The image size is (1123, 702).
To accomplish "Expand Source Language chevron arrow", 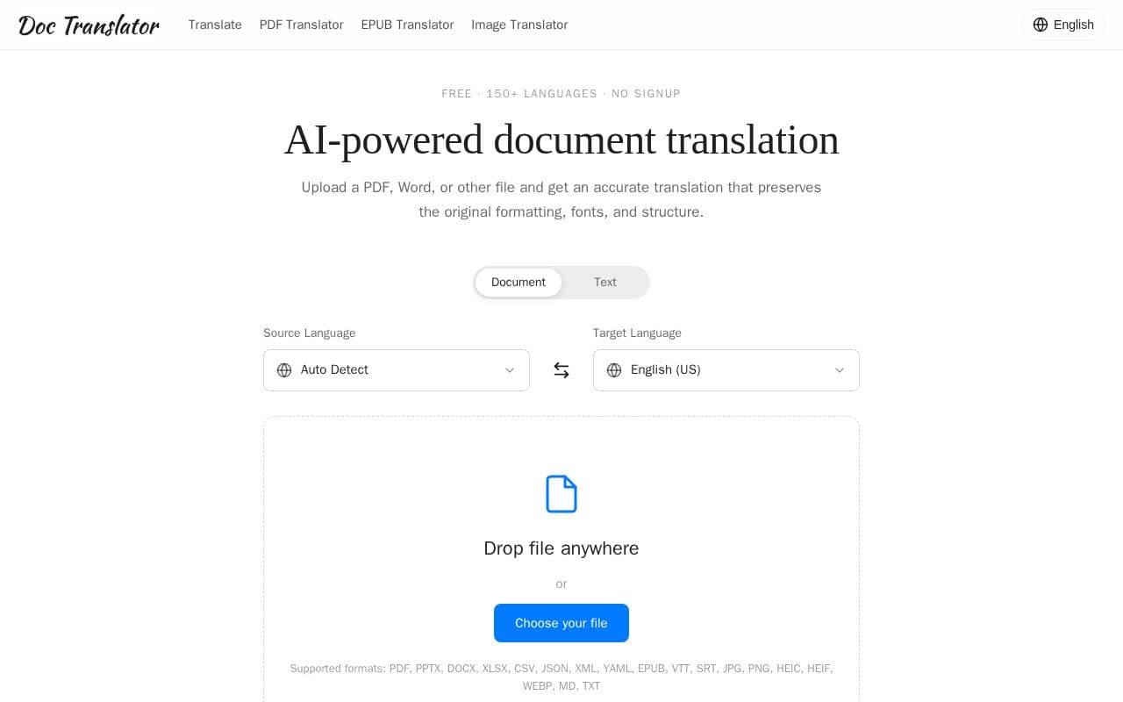I will [510, 370].
